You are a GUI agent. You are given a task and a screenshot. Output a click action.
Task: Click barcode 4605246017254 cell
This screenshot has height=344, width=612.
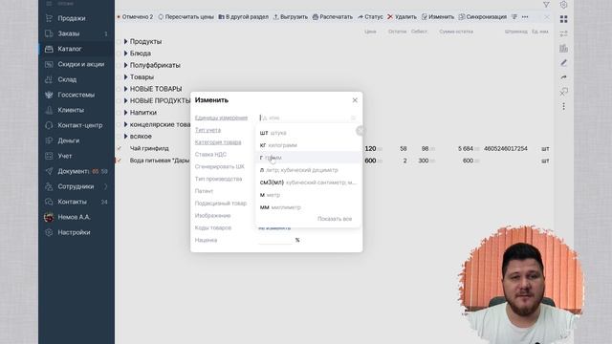[506, 149]
